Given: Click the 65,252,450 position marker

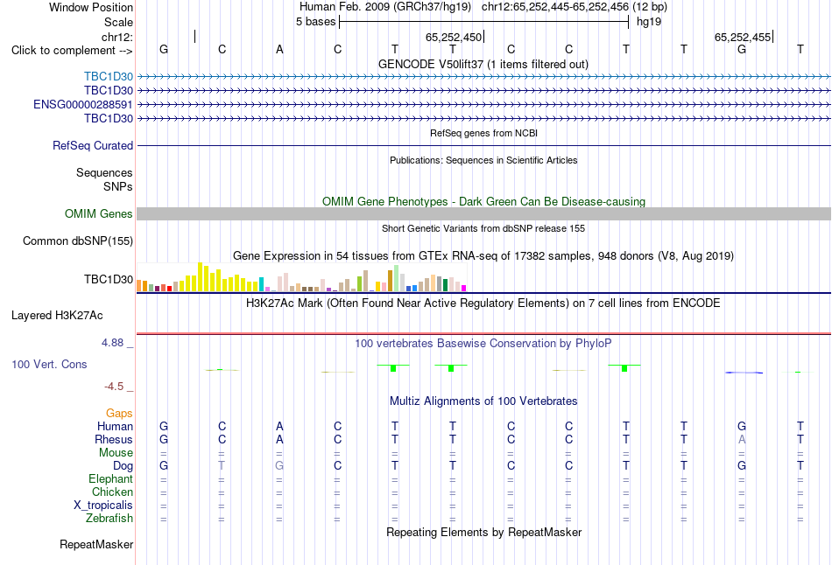Looking at the screenshot, I should pos(454,37).
